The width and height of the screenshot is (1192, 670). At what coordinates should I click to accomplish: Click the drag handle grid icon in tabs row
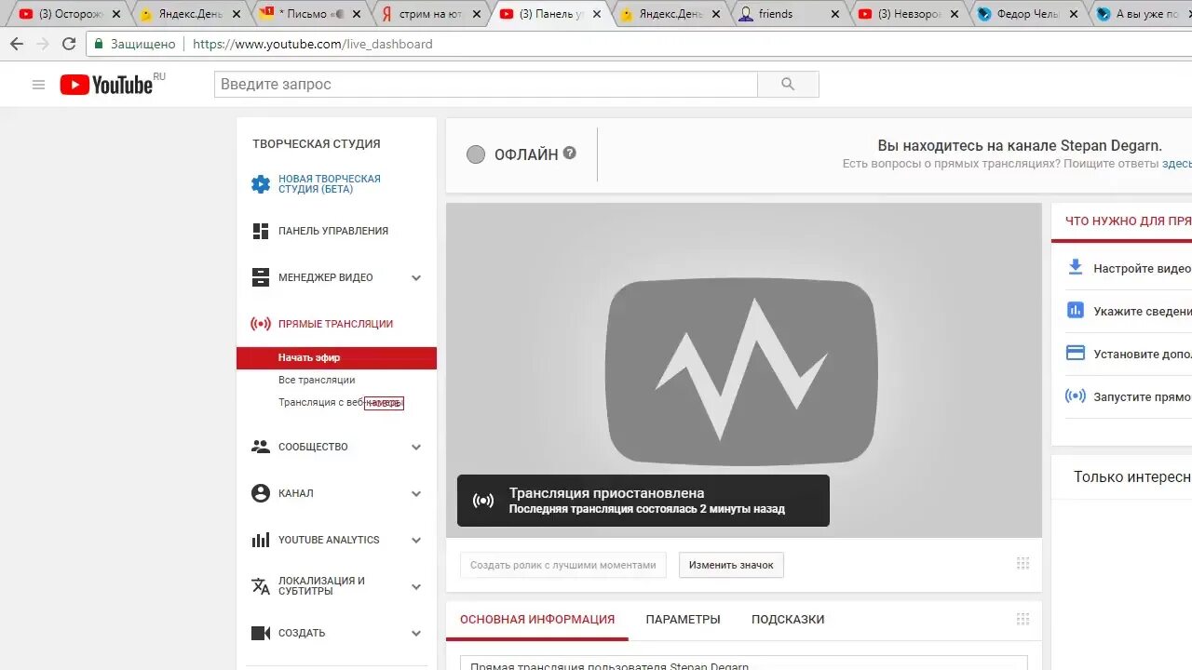point(1023,620)
